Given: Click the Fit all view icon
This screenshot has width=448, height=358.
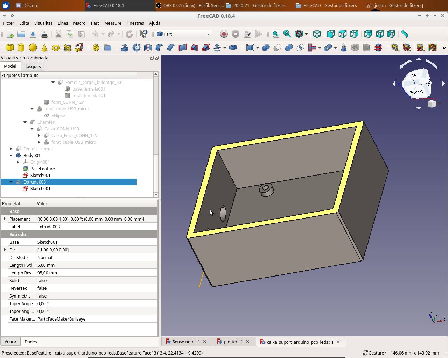Looking at the screenshot, I should click(x=276, y=34).
